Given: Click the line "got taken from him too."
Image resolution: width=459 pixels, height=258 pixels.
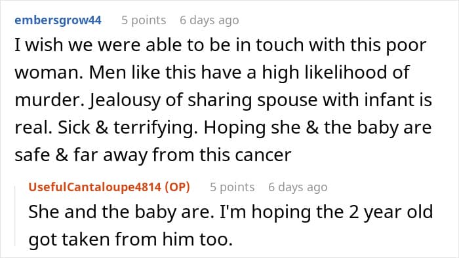Looking at the screenshot, I should pos(130,239).
